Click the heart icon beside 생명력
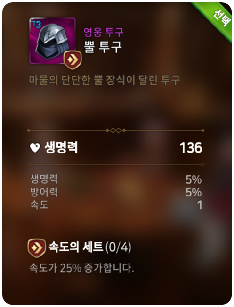The width and height of the screenshot is (234, 307). [x=35, y=148]
